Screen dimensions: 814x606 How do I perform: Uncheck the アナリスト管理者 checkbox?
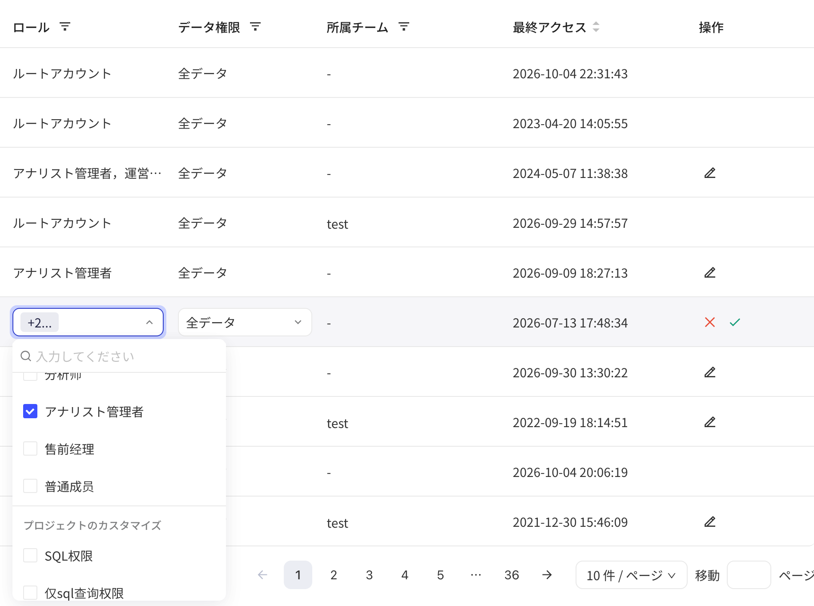click(x=30, y=411)
